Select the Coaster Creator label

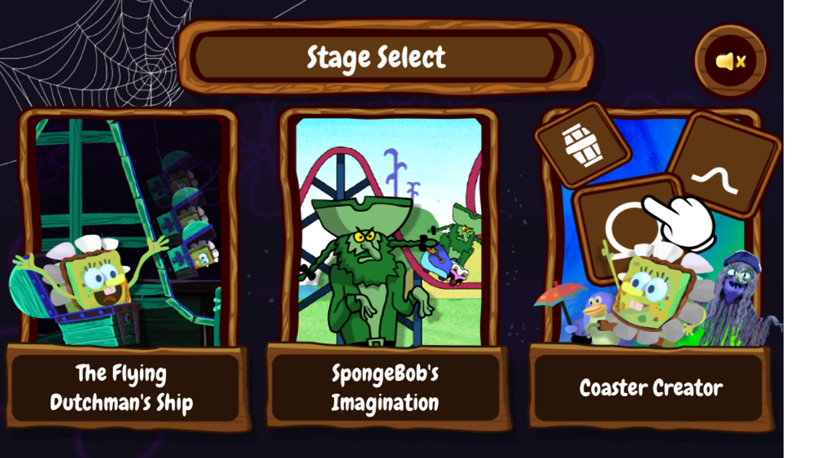click(650, 387)
